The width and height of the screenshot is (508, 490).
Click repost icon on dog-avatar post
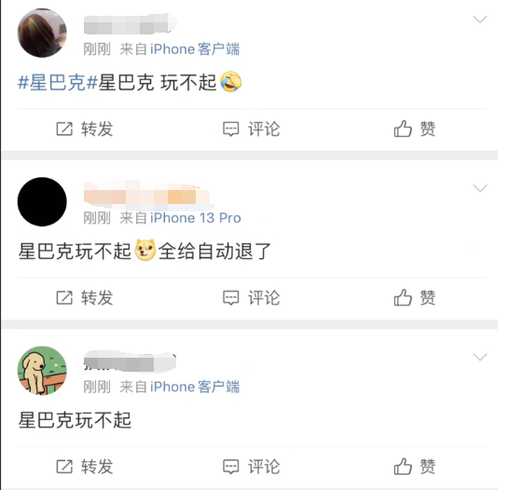(x=64, y=467)
